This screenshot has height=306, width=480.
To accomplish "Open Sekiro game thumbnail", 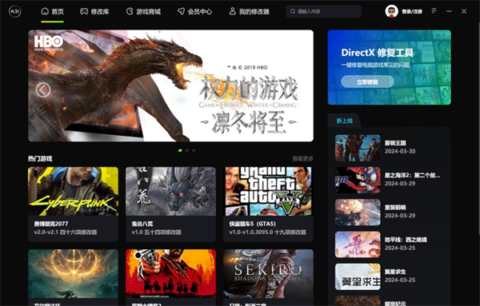I will 268,273.
